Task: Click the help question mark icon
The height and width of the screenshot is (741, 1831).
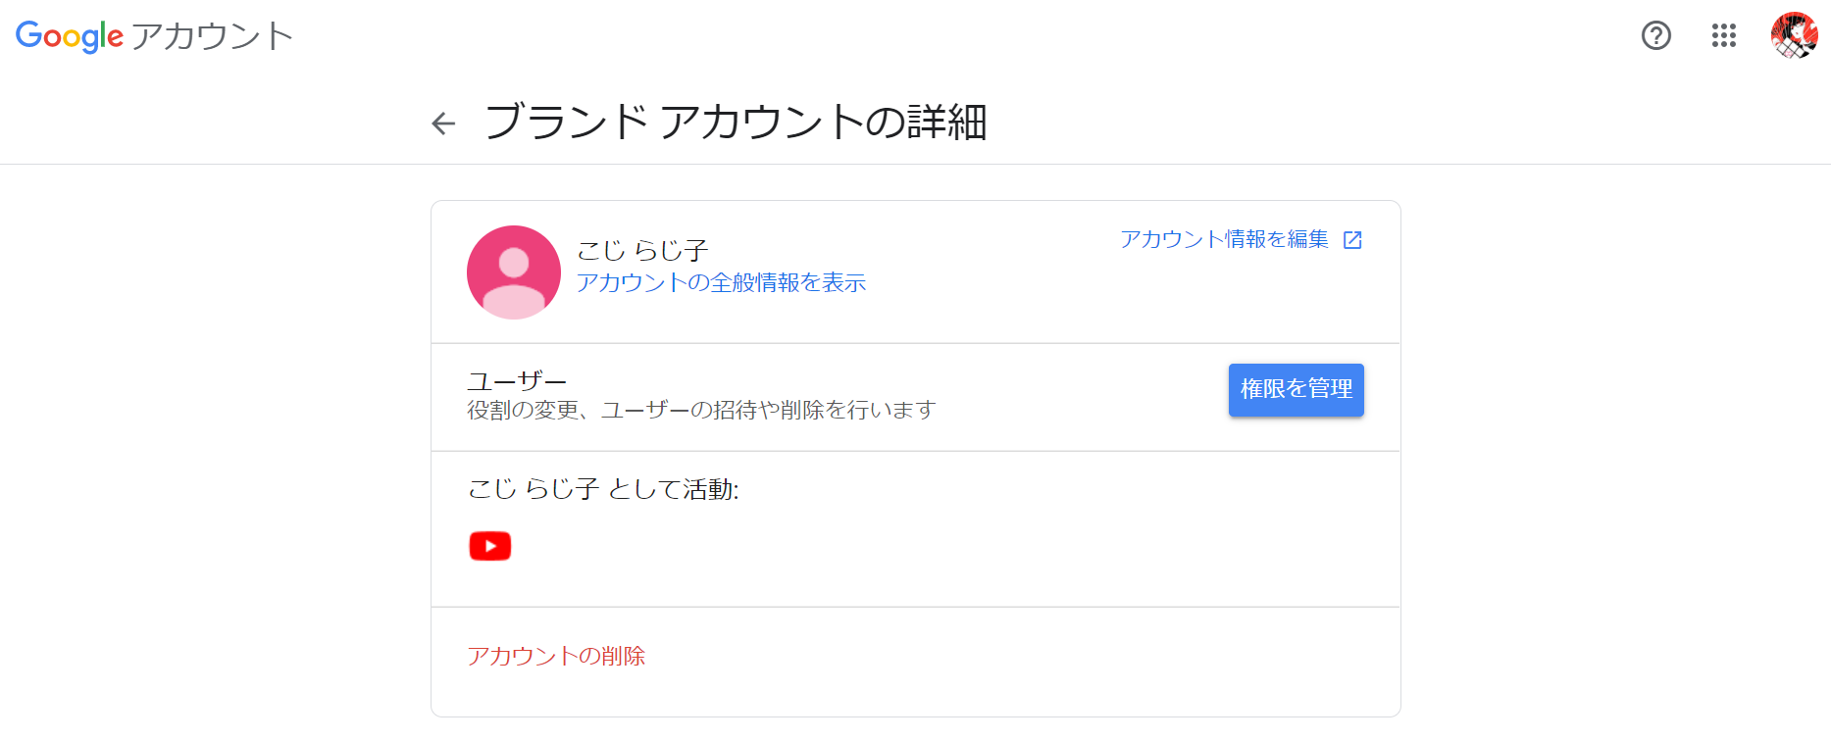Action: click(1656, 36)
